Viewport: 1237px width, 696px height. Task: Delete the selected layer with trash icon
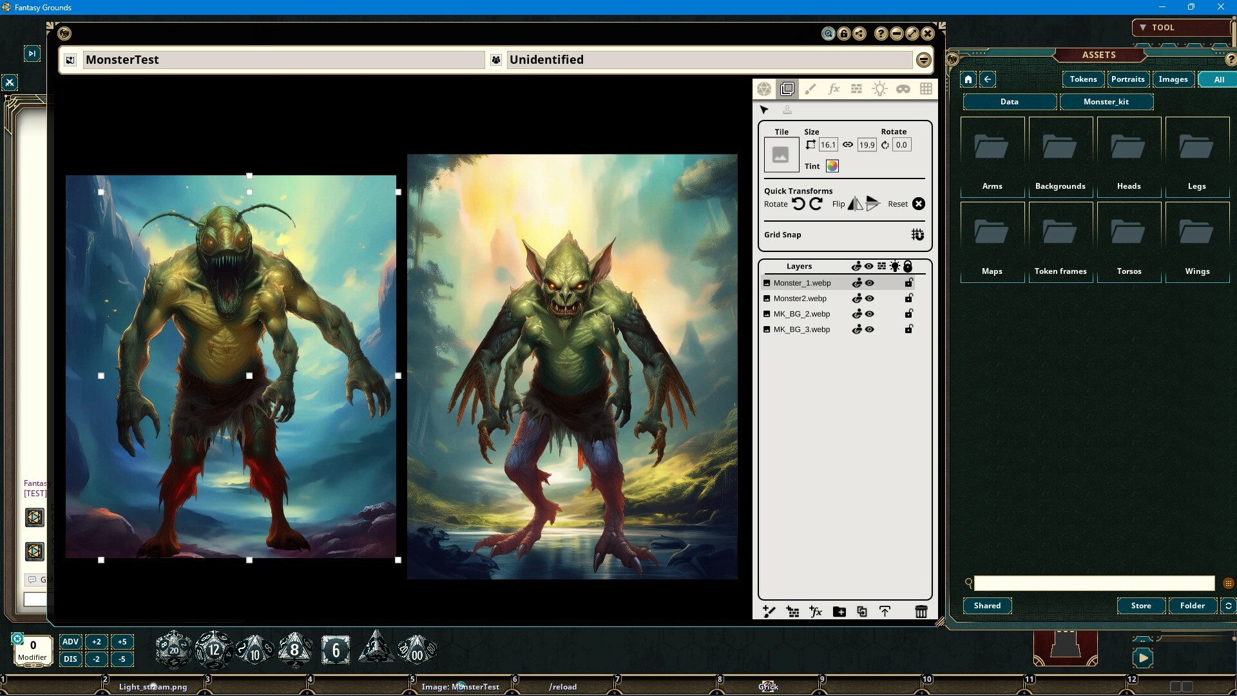(920, 612)
